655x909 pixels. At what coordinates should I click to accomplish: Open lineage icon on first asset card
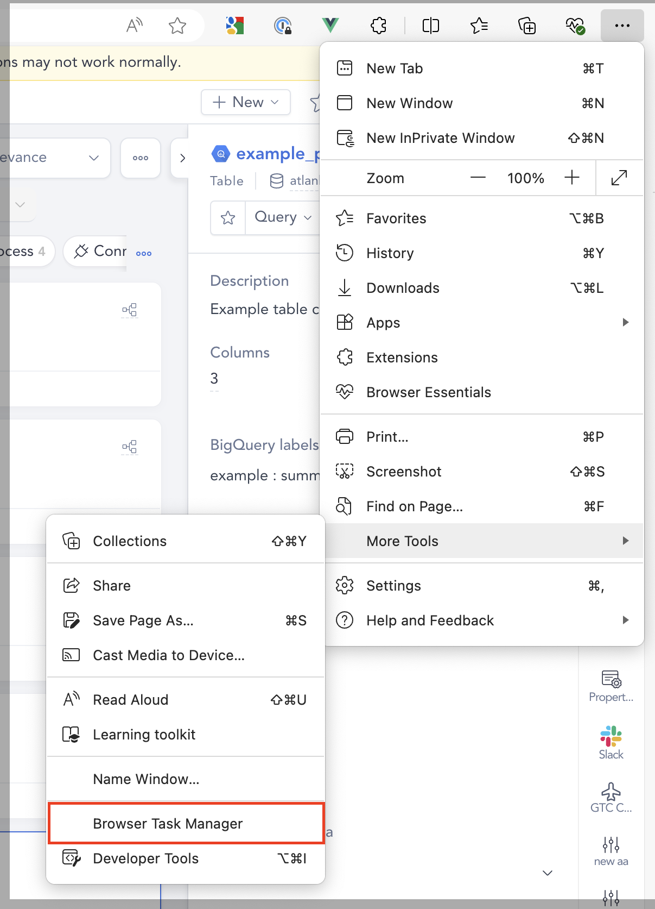[x=130, y=310]
